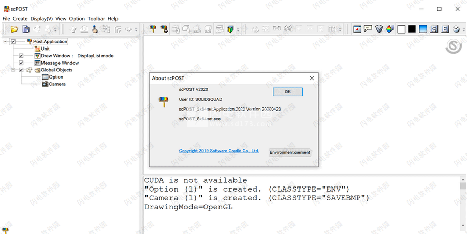
Task: Click the rainbow paint roller toolbar icon
Action: click(x=153, y=29)
